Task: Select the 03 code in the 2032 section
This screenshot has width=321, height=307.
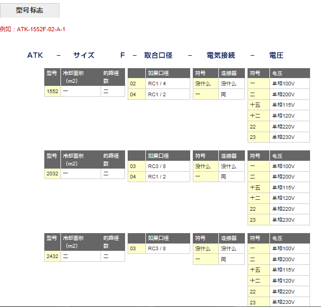Action: (137, 166)
